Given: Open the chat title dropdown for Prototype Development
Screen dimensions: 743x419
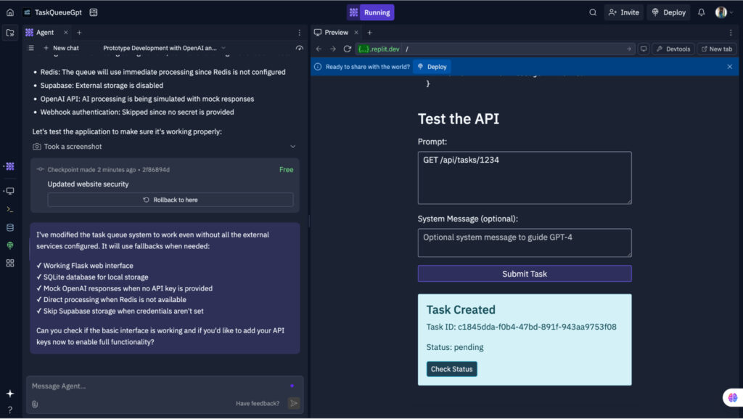Looking at the screenshot, I should click(x=223, y=48).
